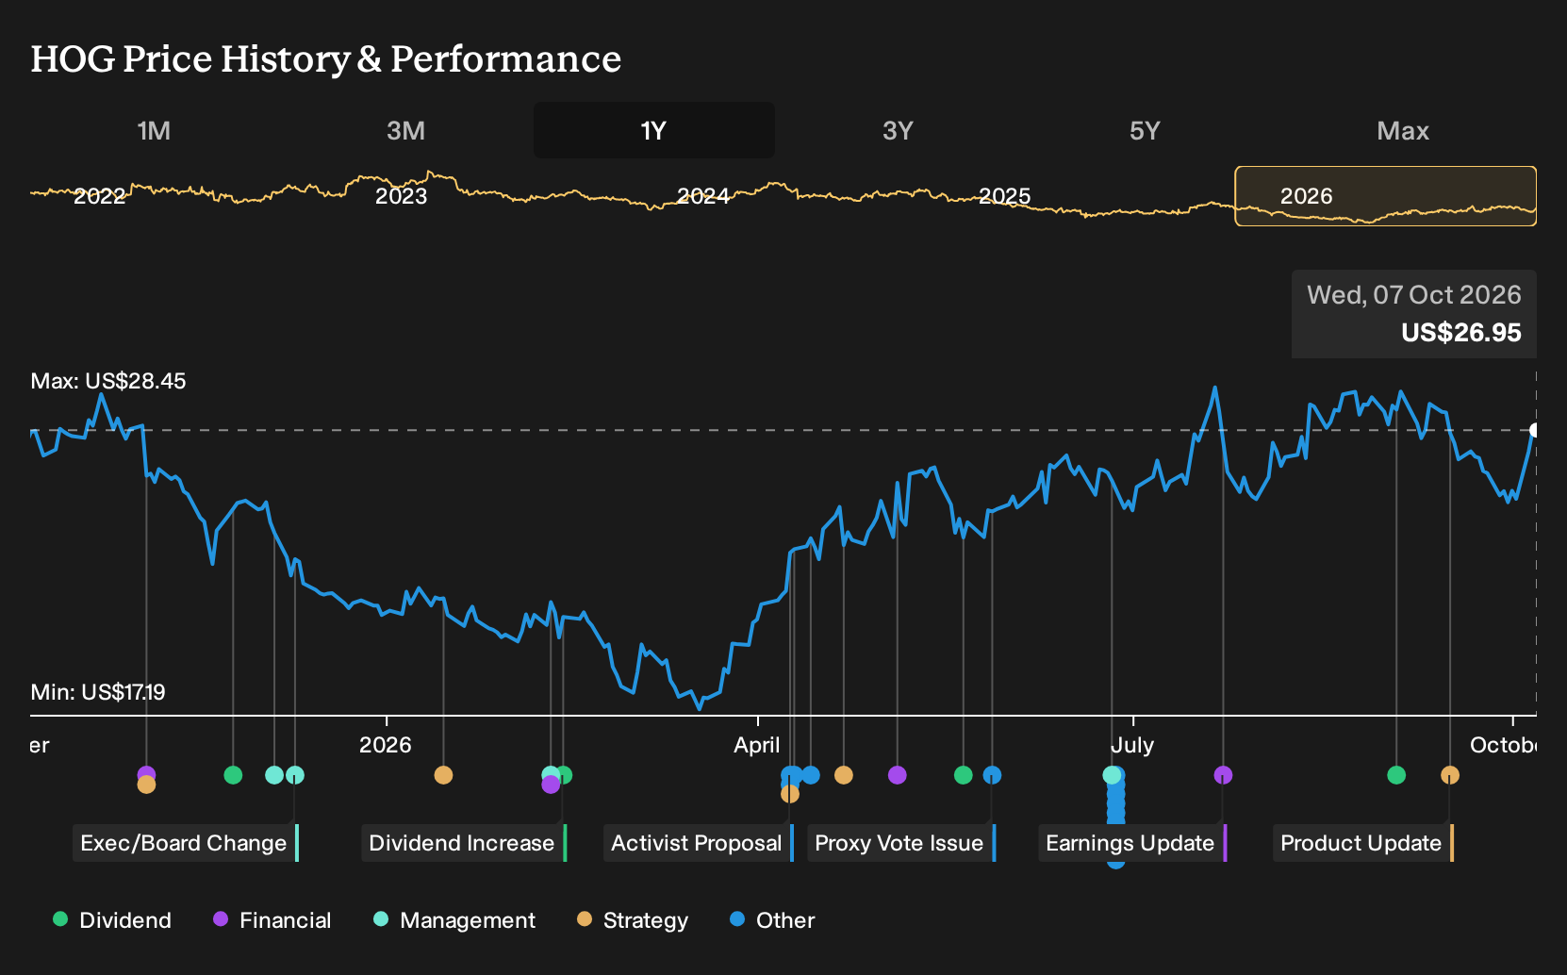The image size is (1567, 975).
Task: Click the purple financial event dot before July's earnings label
Action: pyautogui.click(x=1223, y=775)
